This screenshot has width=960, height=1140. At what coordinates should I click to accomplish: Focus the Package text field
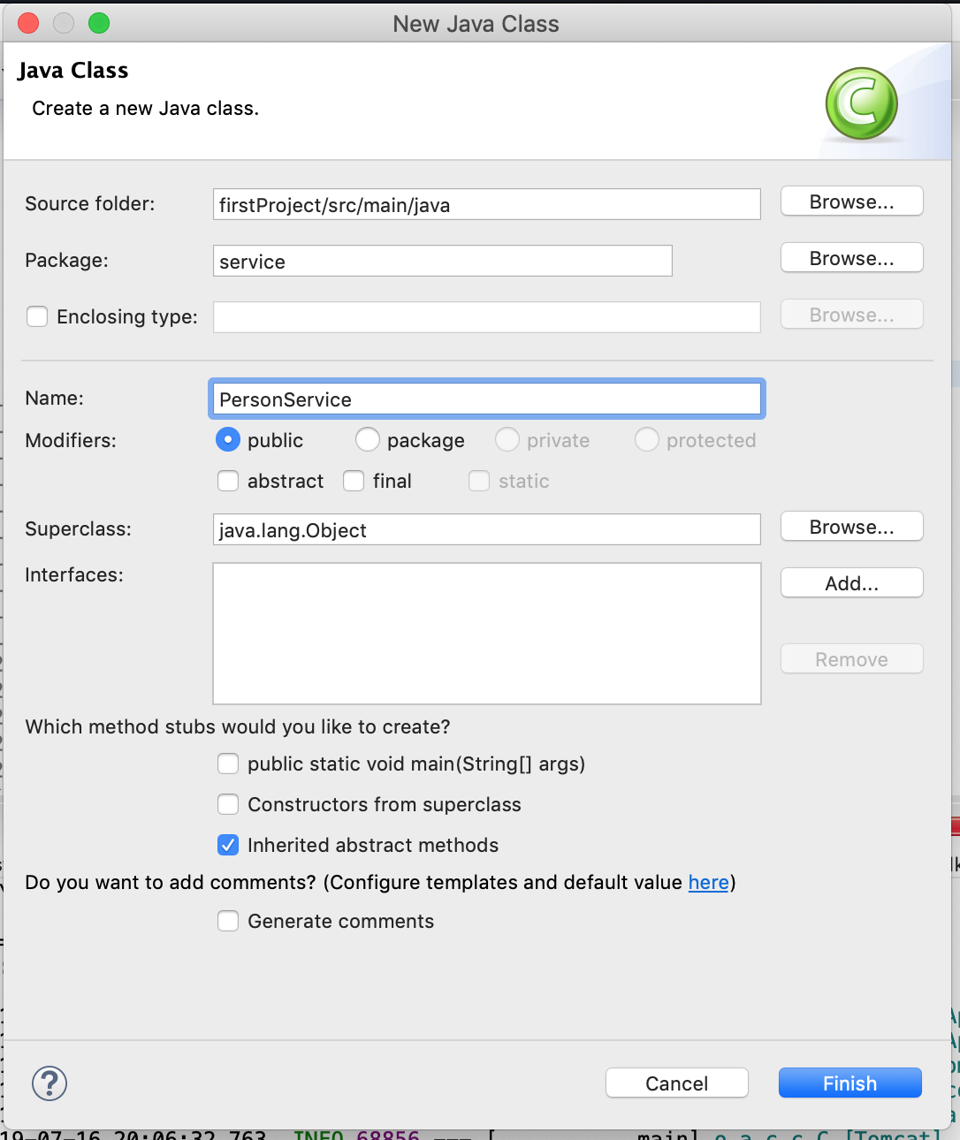(x=443, y=261)
